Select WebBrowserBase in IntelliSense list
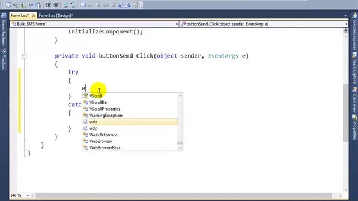358x201 pixels. (105, 147)
